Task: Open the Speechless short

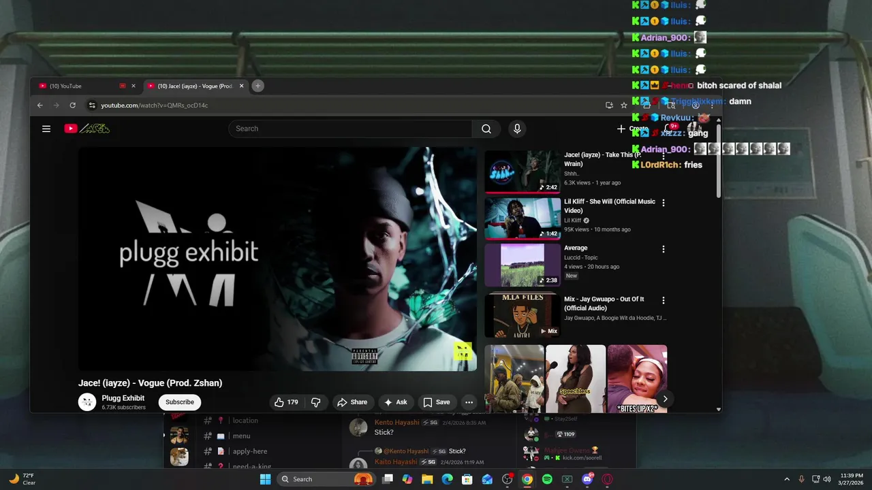Action: point(576,379)
